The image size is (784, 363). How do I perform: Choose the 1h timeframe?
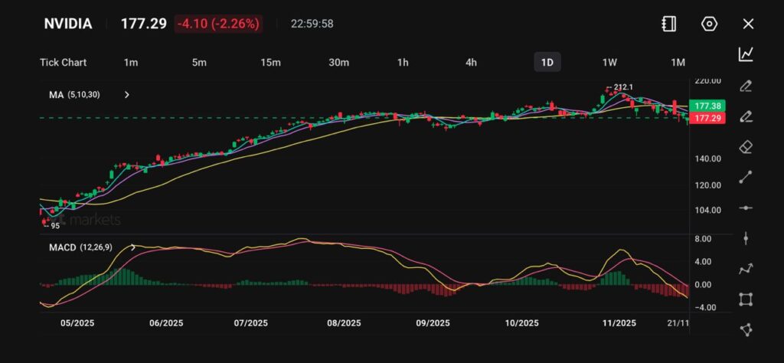pos(403,62)
